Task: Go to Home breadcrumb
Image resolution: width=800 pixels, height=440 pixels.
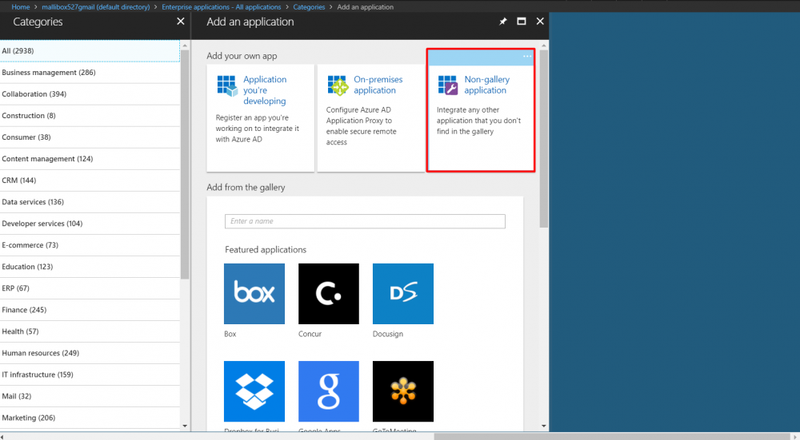Action: tap(21, 7)
